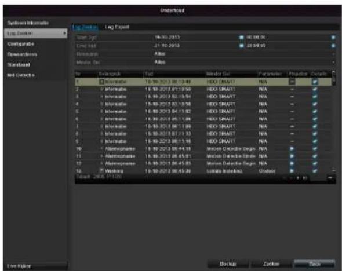Image resolution: width=342 pixels, height=271 pixels.
Task: Select Alarmopname entry in row 10
Action: pyautogui.click(x=120, y=149)
